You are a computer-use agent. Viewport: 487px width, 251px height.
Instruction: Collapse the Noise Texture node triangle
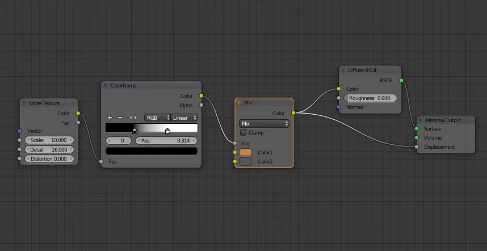24,103
